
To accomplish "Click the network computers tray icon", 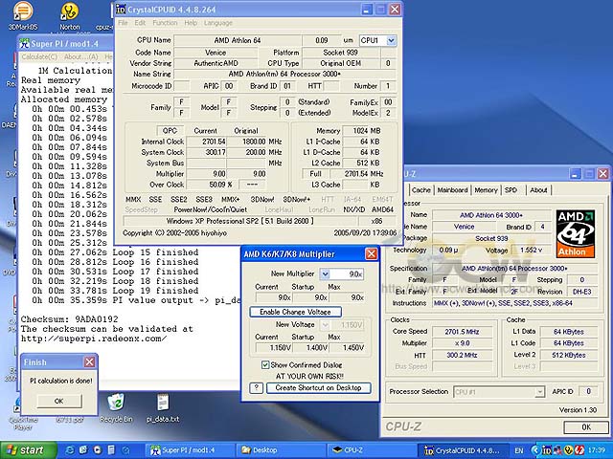I will tap(556, 450).
